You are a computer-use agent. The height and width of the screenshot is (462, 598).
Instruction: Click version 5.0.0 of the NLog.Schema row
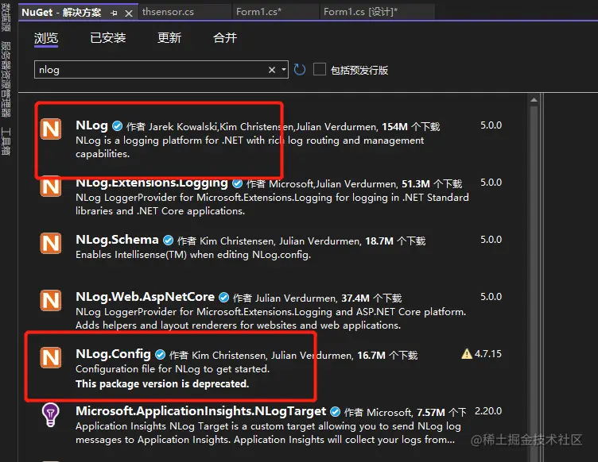491,240
